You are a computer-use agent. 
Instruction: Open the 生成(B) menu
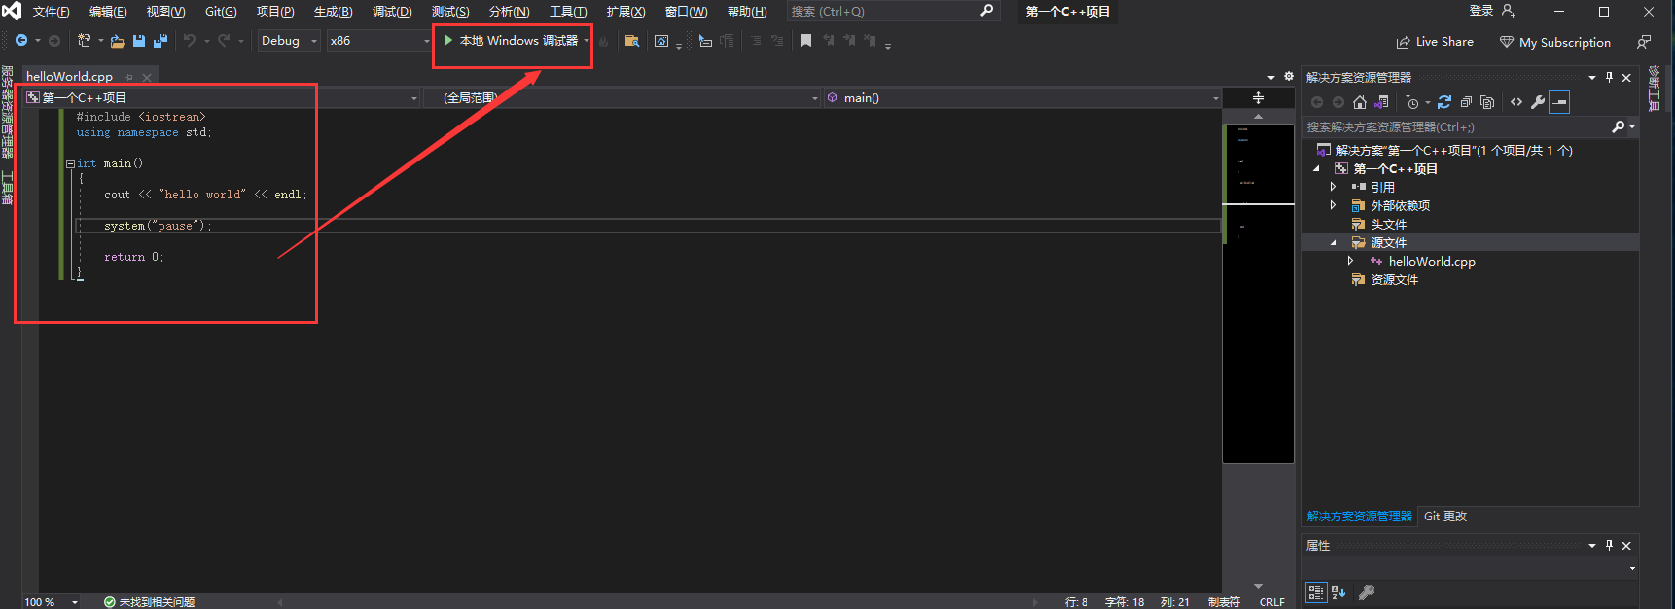click(333, 12)
